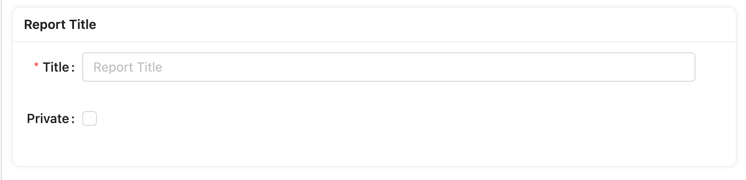
Task: Focus the Report Title placeholder text
Action: (128, 67)
